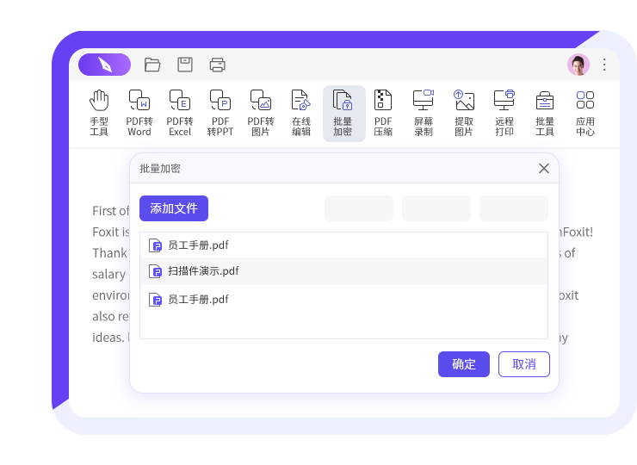Open the PDF转Excel converter
Image resolution: width=637 pixels, height=465 pixels.
180,113
